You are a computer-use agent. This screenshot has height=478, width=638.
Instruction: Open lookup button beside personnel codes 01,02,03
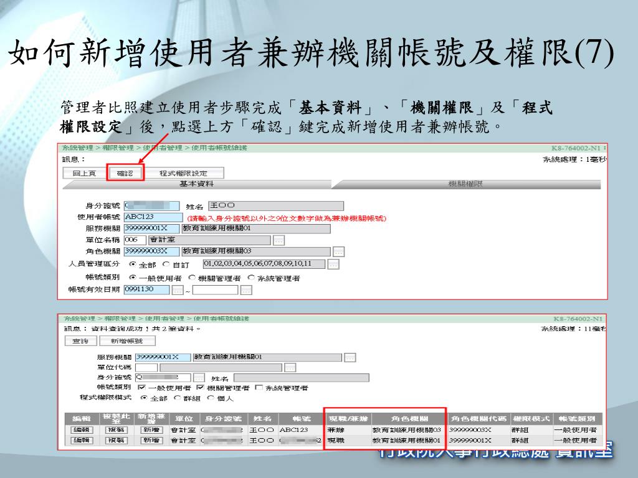click(333, 264)
